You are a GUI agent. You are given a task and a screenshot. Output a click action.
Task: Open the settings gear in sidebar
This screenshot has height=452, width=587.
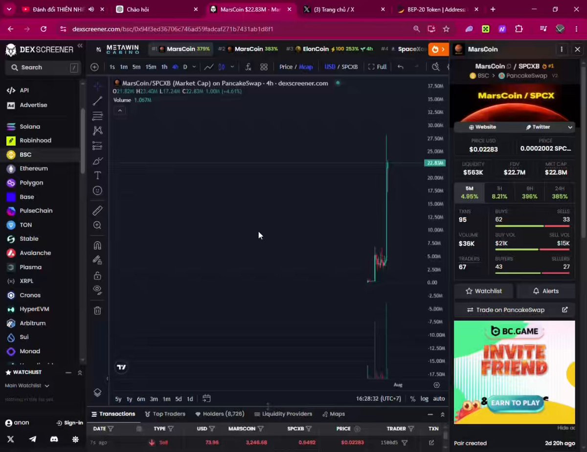coord(75,439)
